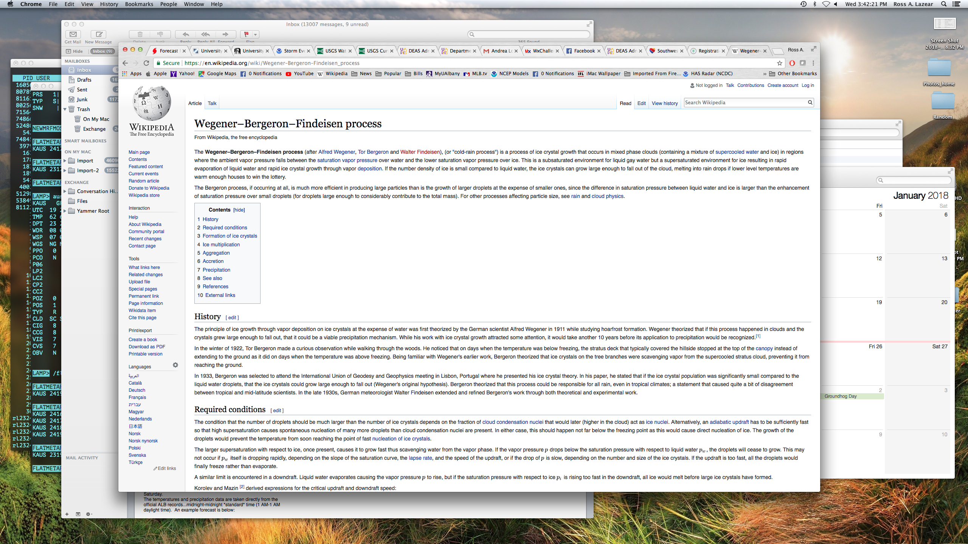Click the Mail add mailbox plus button

[67, 514]
